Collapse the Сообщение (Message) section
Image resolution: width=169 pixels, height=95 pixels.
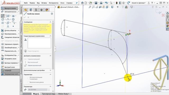pos(50,22)
